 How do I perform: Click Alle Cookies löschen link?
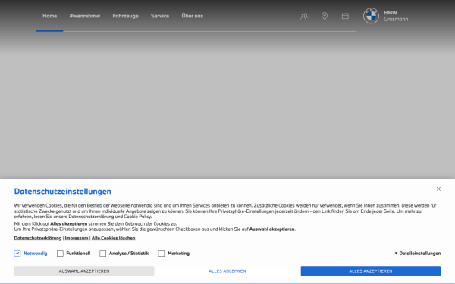click(x=114, y=238)
